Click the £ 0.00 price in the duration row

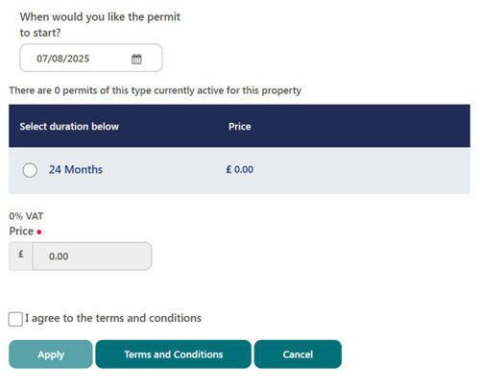click(240, 169)
